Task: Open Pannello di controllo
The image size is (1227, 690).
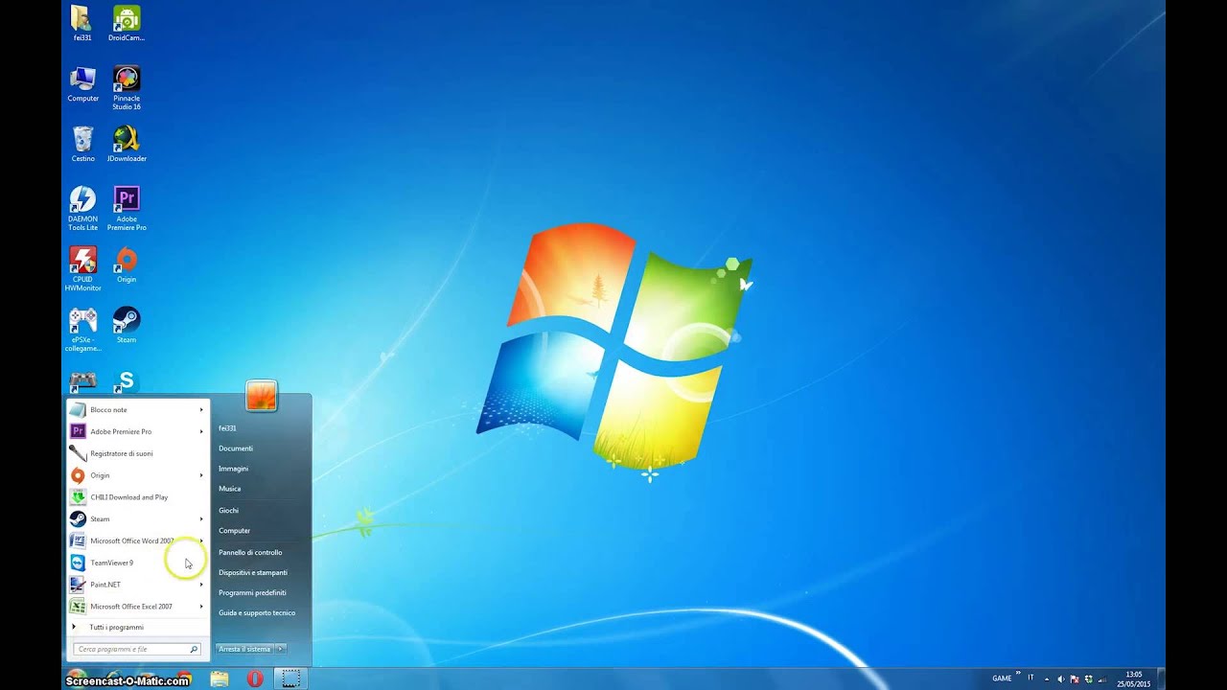Action: coord(250,553)
